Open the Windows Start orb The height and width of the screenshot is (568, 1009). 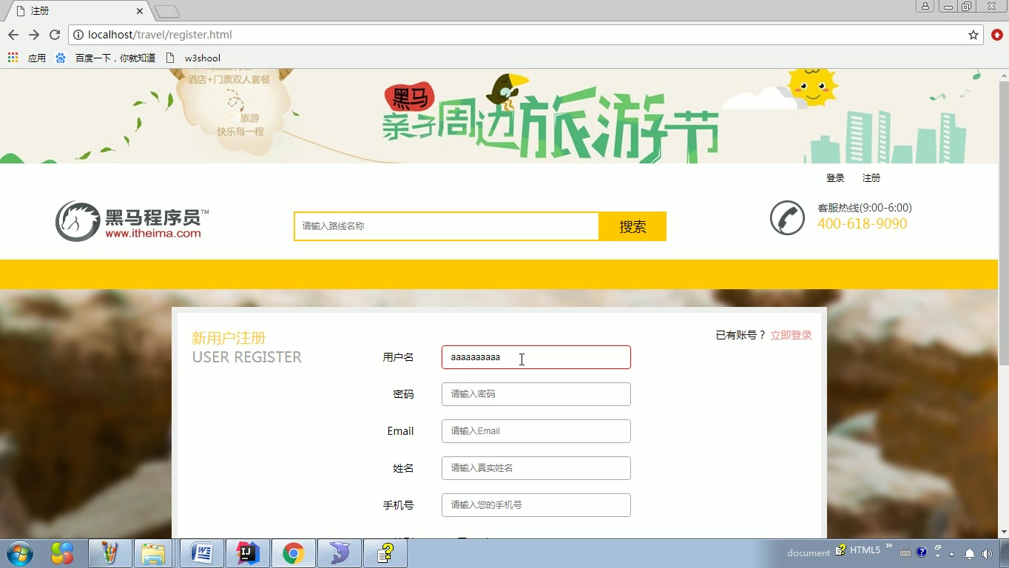(20, 553)
